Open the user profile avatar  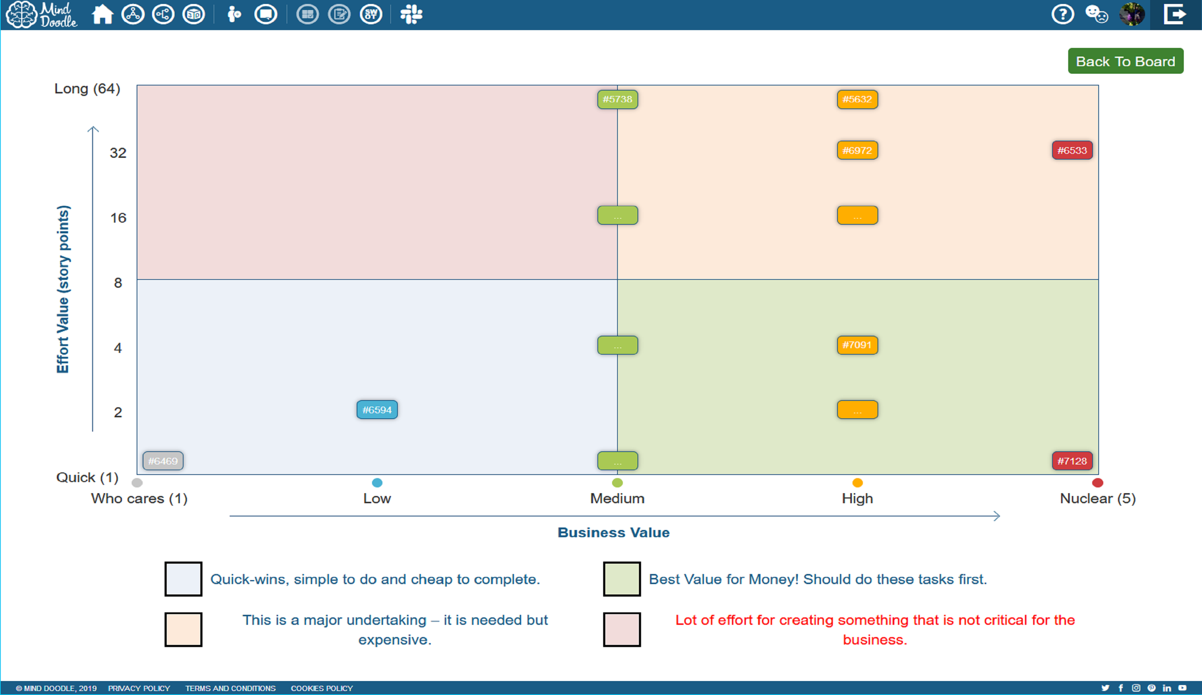1132,14
